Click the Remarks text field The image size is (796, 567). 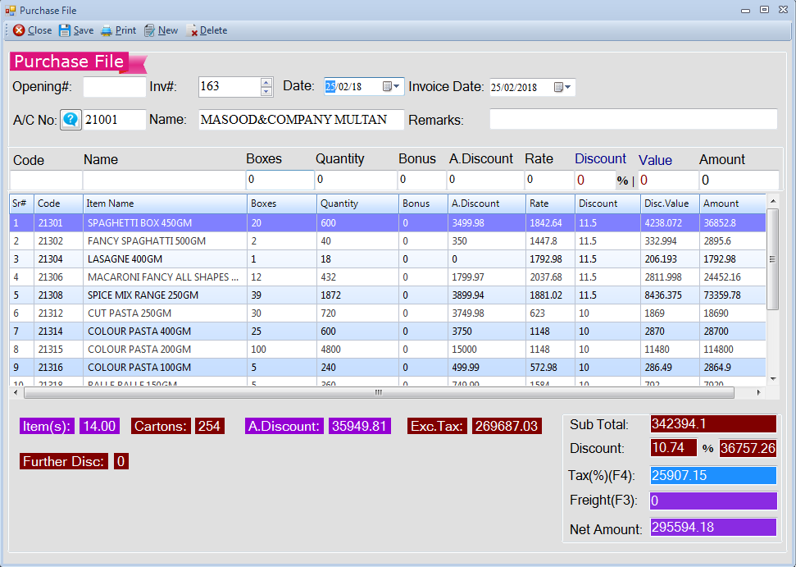(x=633, y=120)
